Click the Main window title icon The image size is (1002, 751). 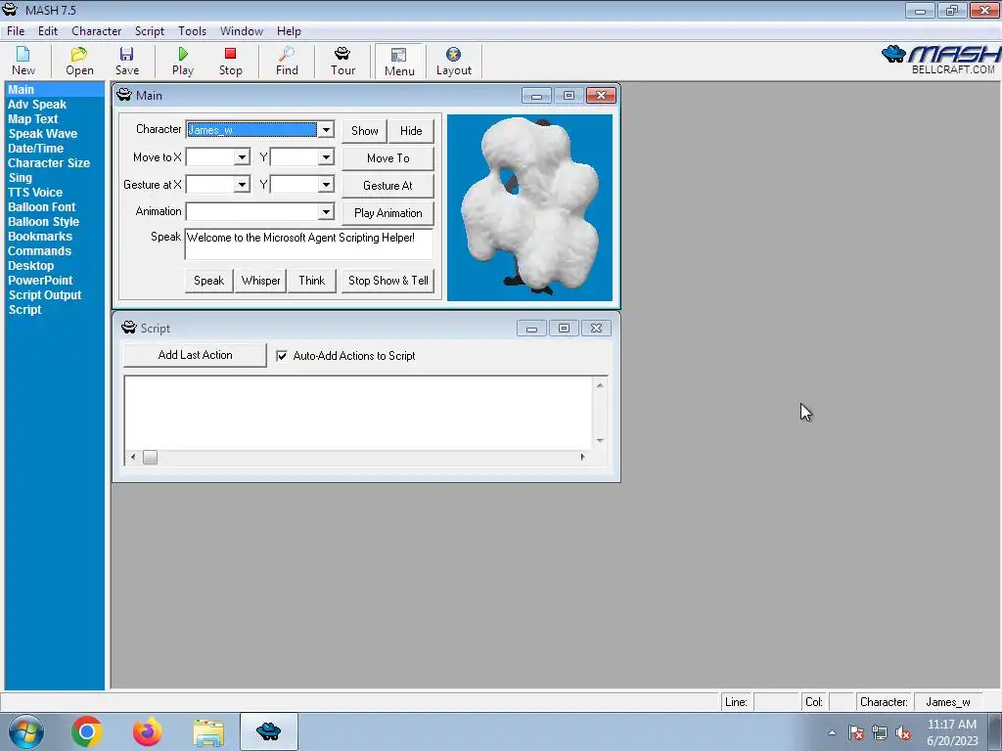coord(124,95)
